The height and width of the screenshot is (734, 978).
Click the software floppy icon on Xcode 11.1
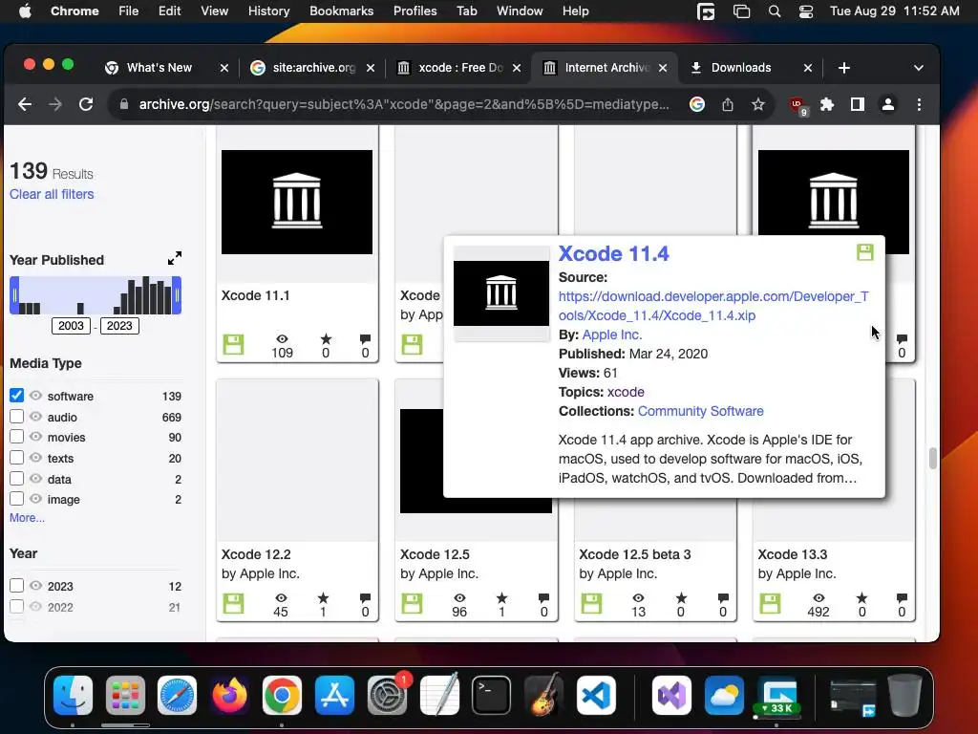pyautogui.click(x=233, y=344)
